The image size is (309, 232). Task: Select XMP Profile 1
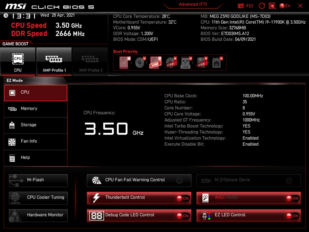pyautogui.click(x=54, y=61)
